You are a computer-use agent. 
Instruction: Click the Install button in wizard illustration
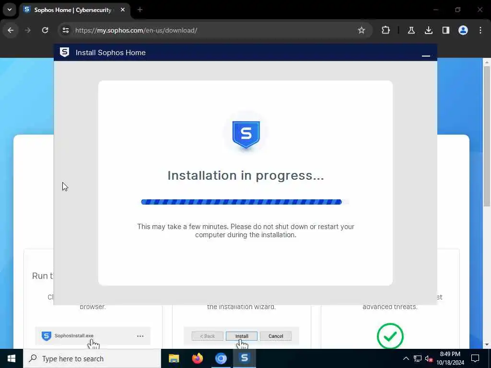pos(242,336)
